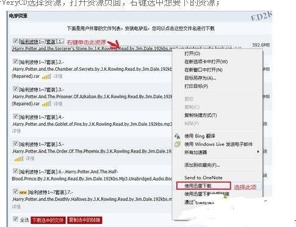The image size is (296, 227).
Task: Toggle the Order.Of.The.Phoenix file checkbox
Action: tap(15, 143)
